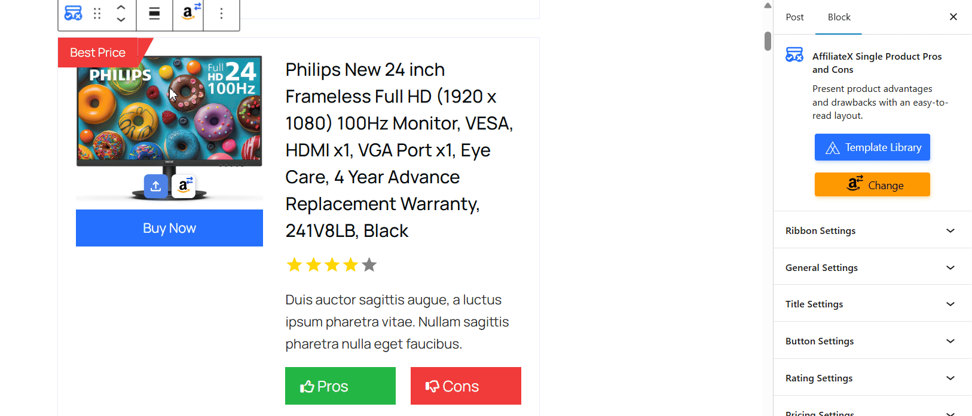This screenshot has width=972, height=416.
Task: Click the orange Change button
Action: [x=872, y=185]
